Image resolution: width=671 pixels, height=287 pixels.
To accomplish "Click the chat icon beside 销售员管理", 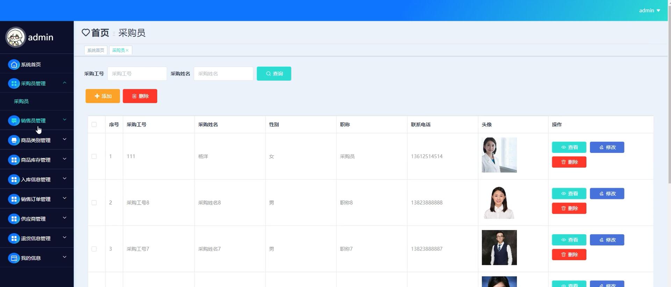I will click(x=14, y=120).
